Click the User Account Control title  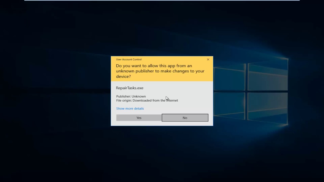click(x=129, y=59)
